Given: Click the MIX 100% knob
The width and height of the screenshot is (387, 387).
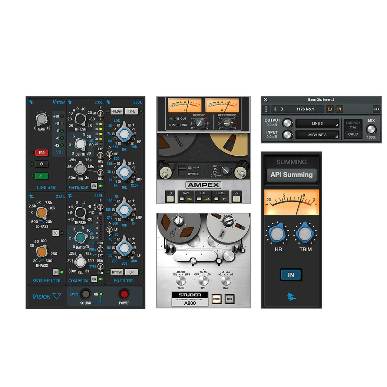Looking at the screenshot, I should [371, 129].
